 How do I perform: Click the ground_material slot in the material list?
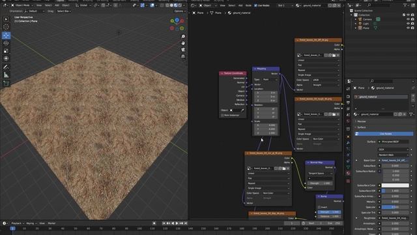(x=381, y=97)
